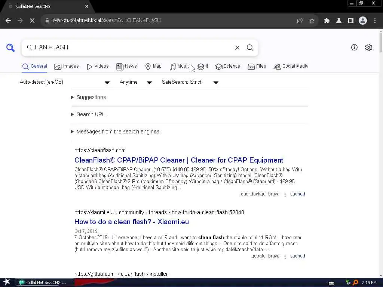Open browser extensions puzzle icon
Viewport: 383px width, 287px height.
coord(327,21)
